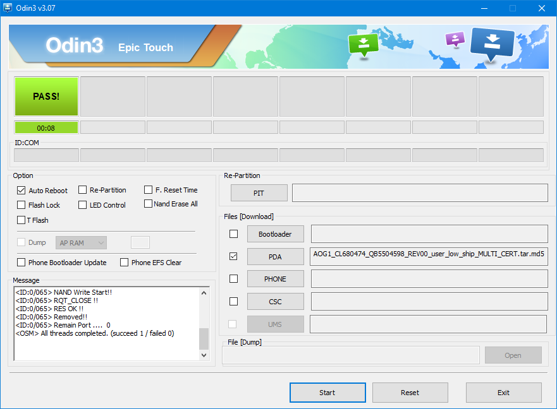The width and height of the screenshot is (557, 409).
Task: Click the Exit button
Action: [504, 393]
